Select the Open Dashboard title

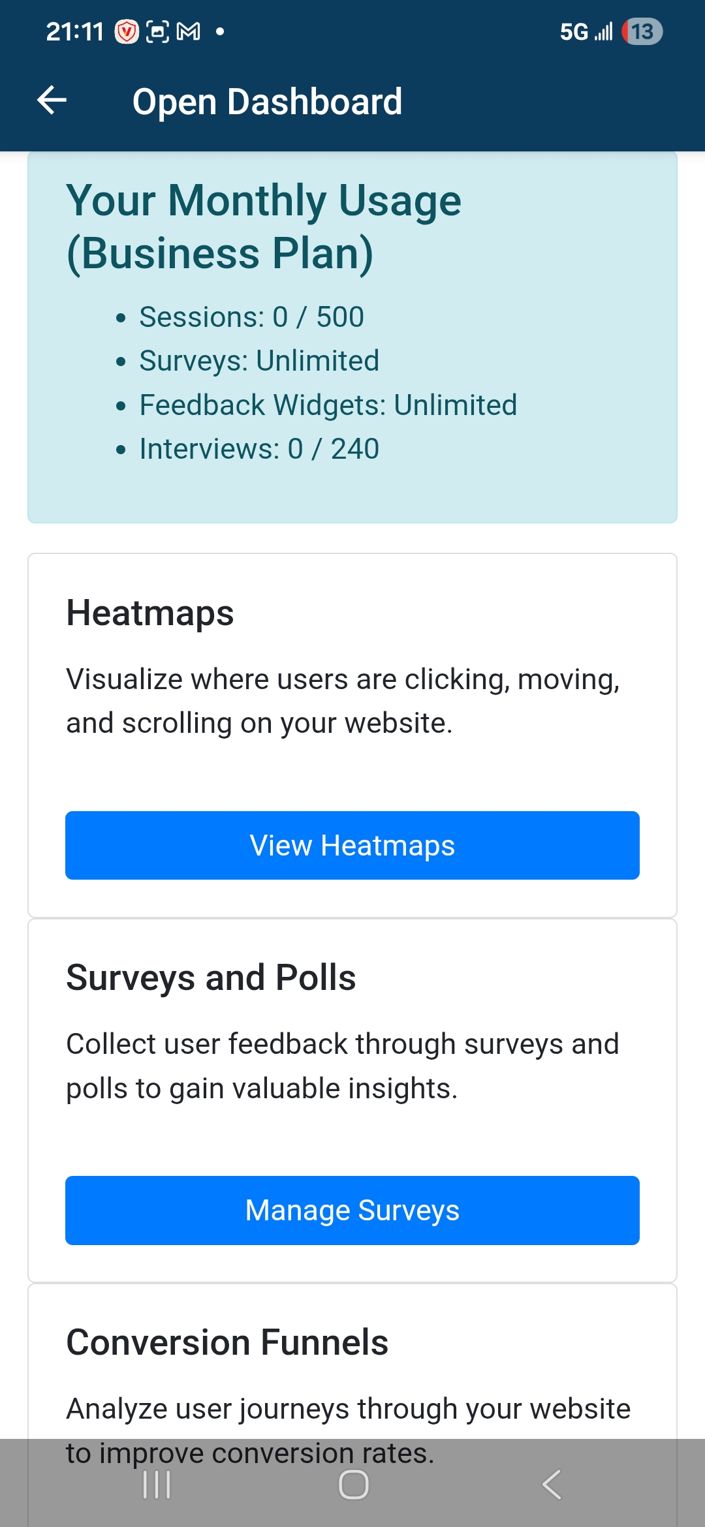[x=267, y=100]
